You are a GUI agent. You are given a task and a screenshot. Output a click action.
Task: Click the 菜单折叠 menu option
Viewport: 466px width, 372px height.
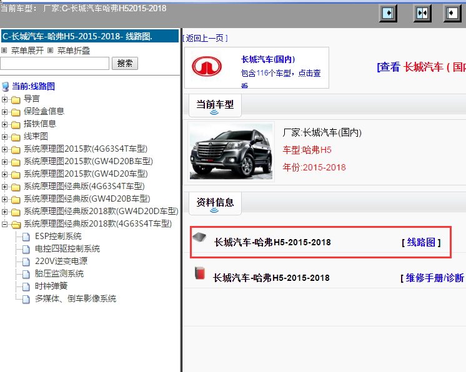click(x=74, y=51)
